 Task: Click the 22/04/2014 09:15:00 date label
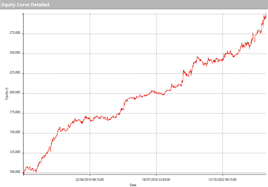tap(90, 179)
